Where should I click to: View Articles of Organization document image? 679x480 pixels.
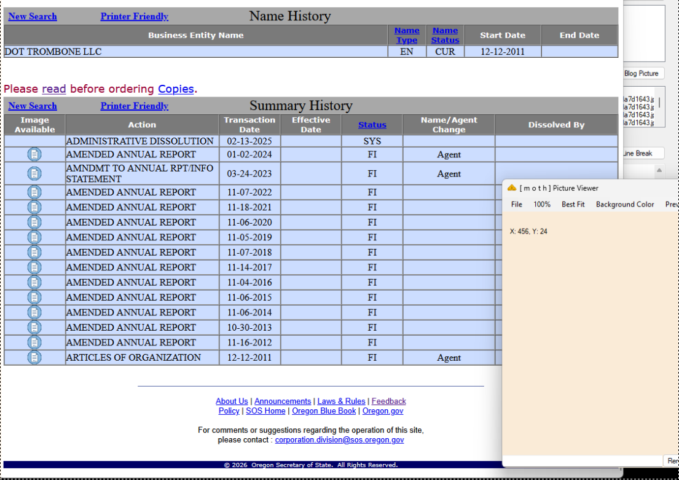pos(34,358)
